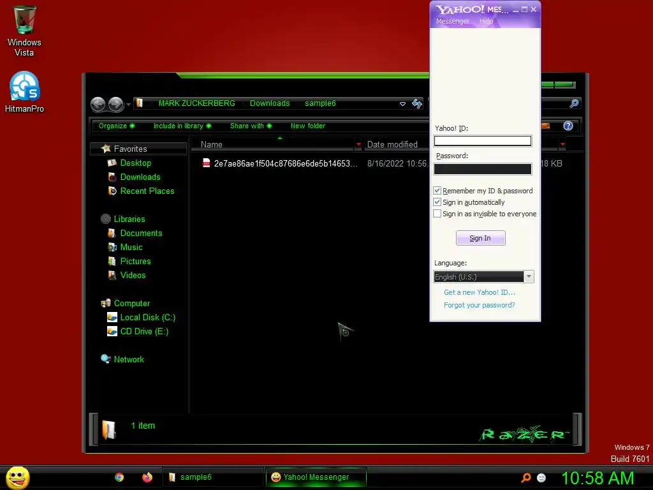Click the MARK ZUCKERBERG breadcrumb
Screen dimensions: 653x490
196,103
